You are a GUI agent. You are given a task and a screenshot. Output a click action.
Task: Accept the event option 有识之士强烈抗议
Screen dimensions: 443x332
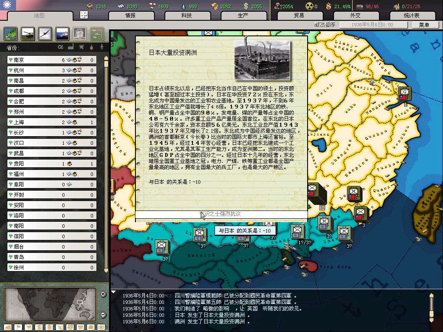pyautogui.click(x=221, y=214)
